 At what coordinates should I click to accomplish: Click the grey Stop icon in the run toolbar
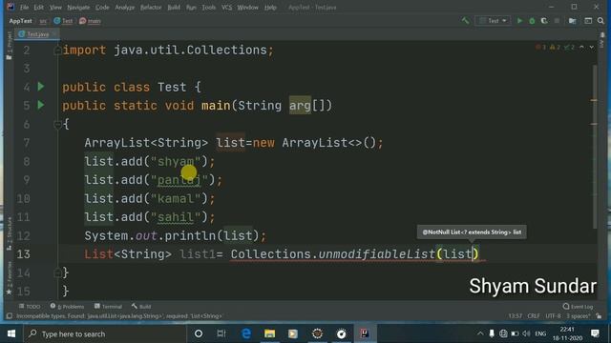pos(557,21)
